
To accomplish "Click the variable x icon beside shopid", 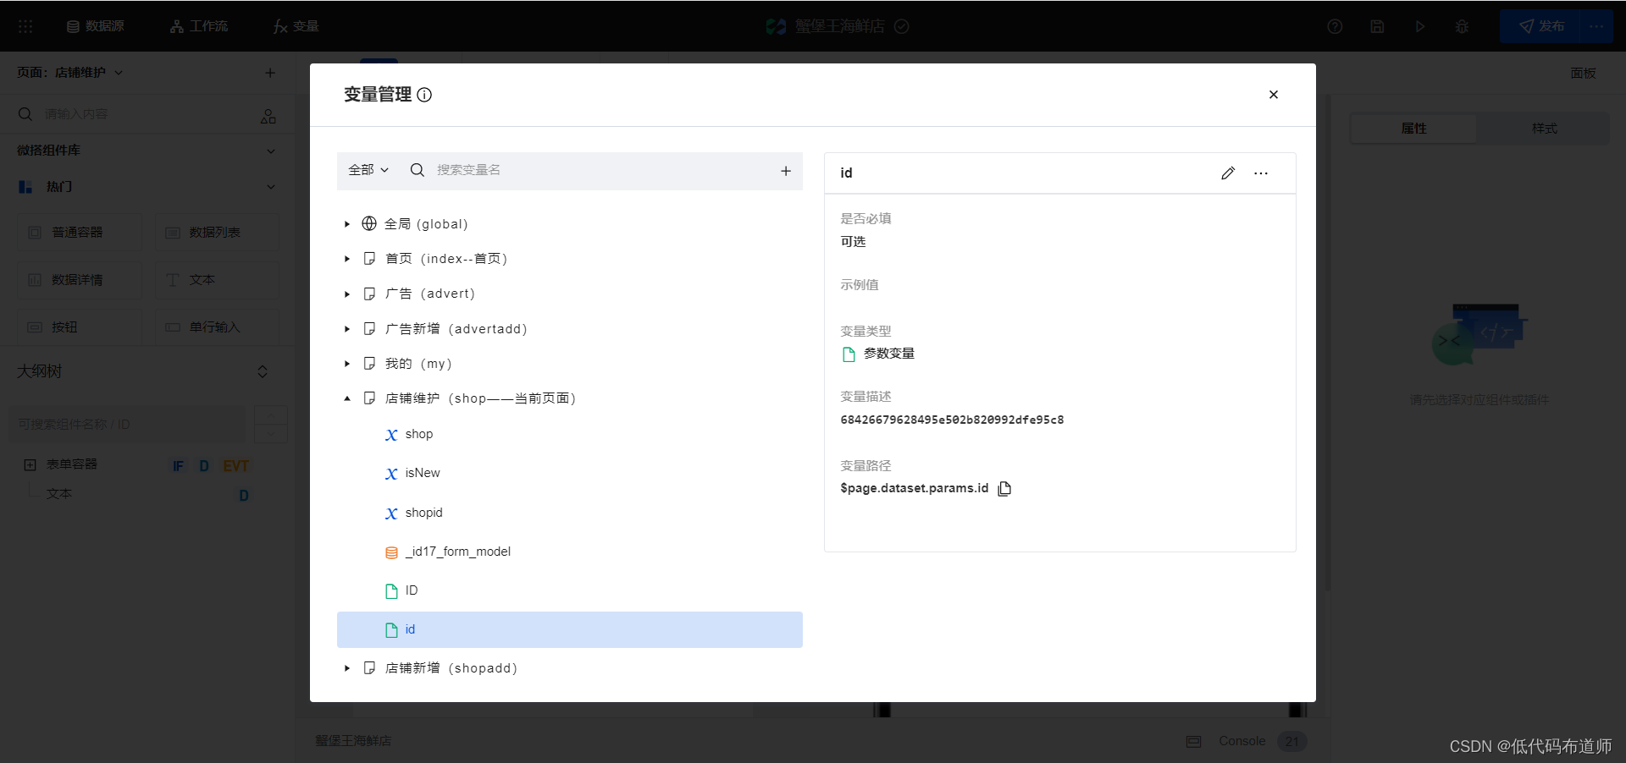I will (391, 513).
